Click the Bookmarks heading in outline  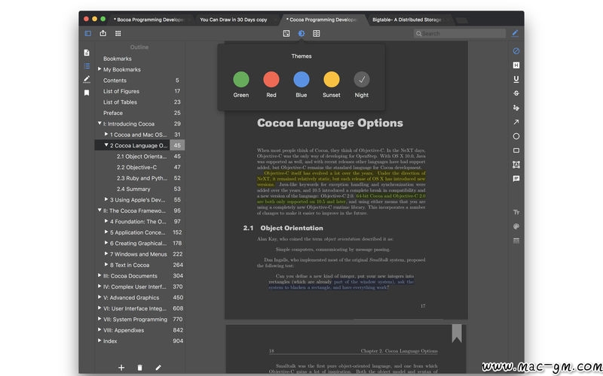coord(118,59)
